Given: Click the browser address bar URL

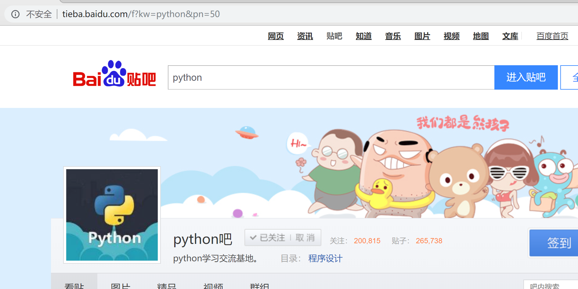Looking at the screenshot, I should click(141, 14).
